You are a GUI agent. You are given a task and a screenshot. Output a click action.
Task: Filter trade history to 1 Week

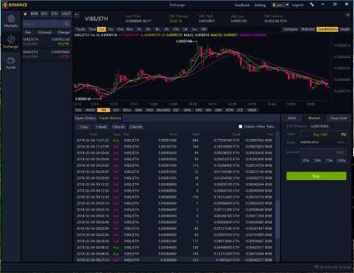(101, 127)
